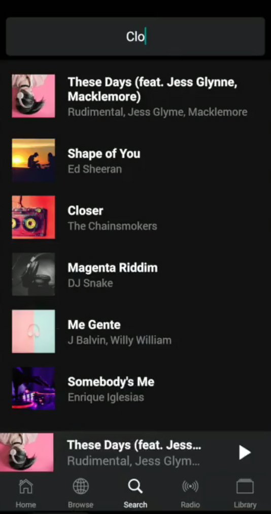
Task: Tap the Shape of You sunset thumbnail
Action: (x=33, y=160)
